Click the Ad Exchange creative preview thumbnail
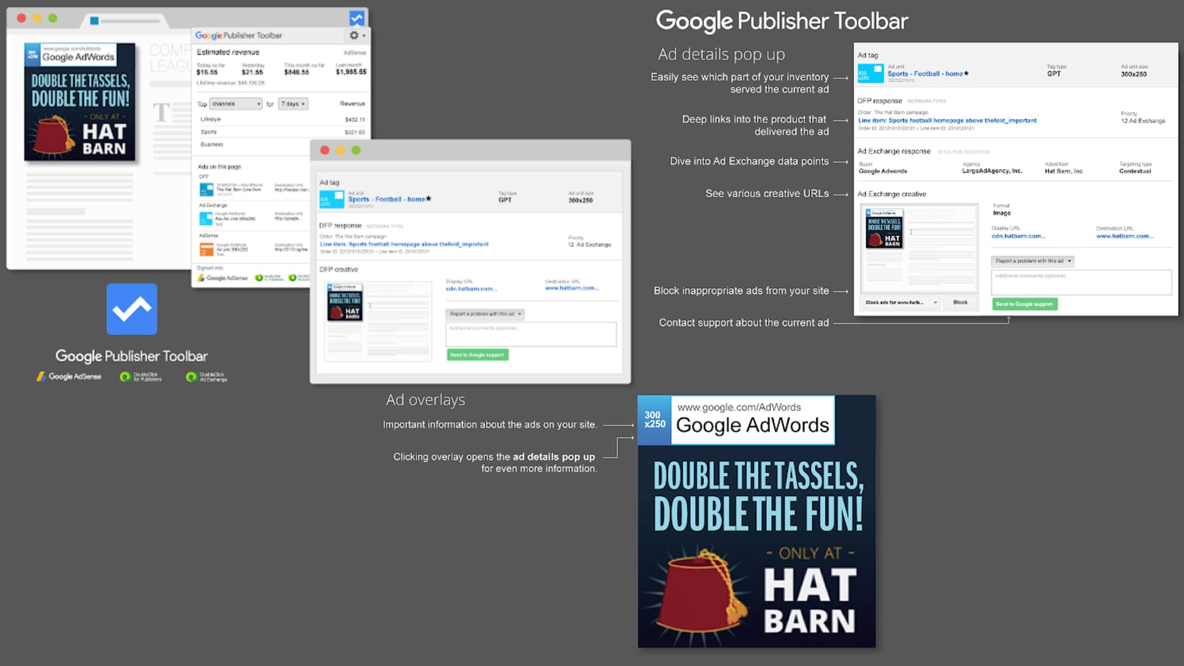 click(919, 247)
